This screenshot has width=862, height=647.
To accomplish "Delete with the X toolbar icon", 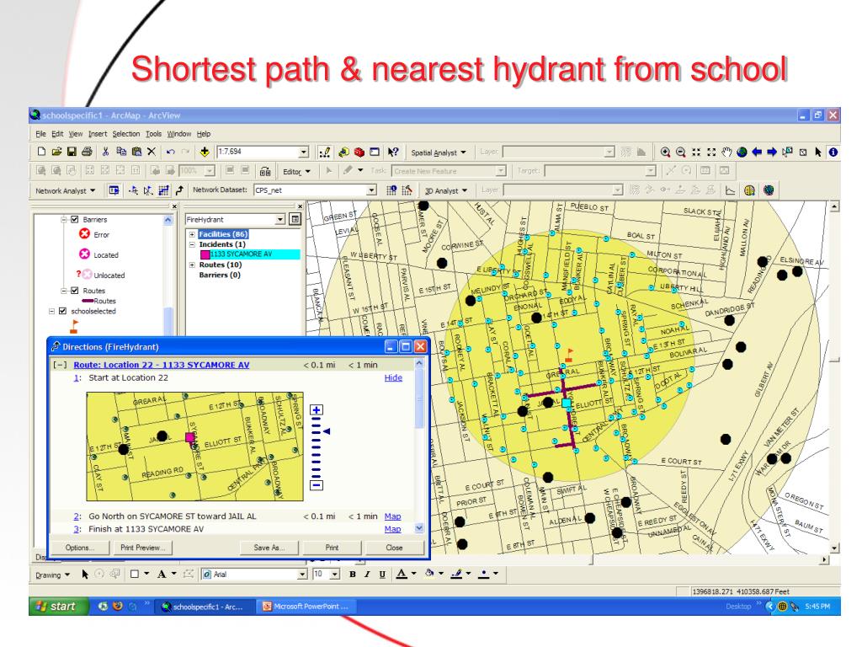I will (x=152, y=152).
